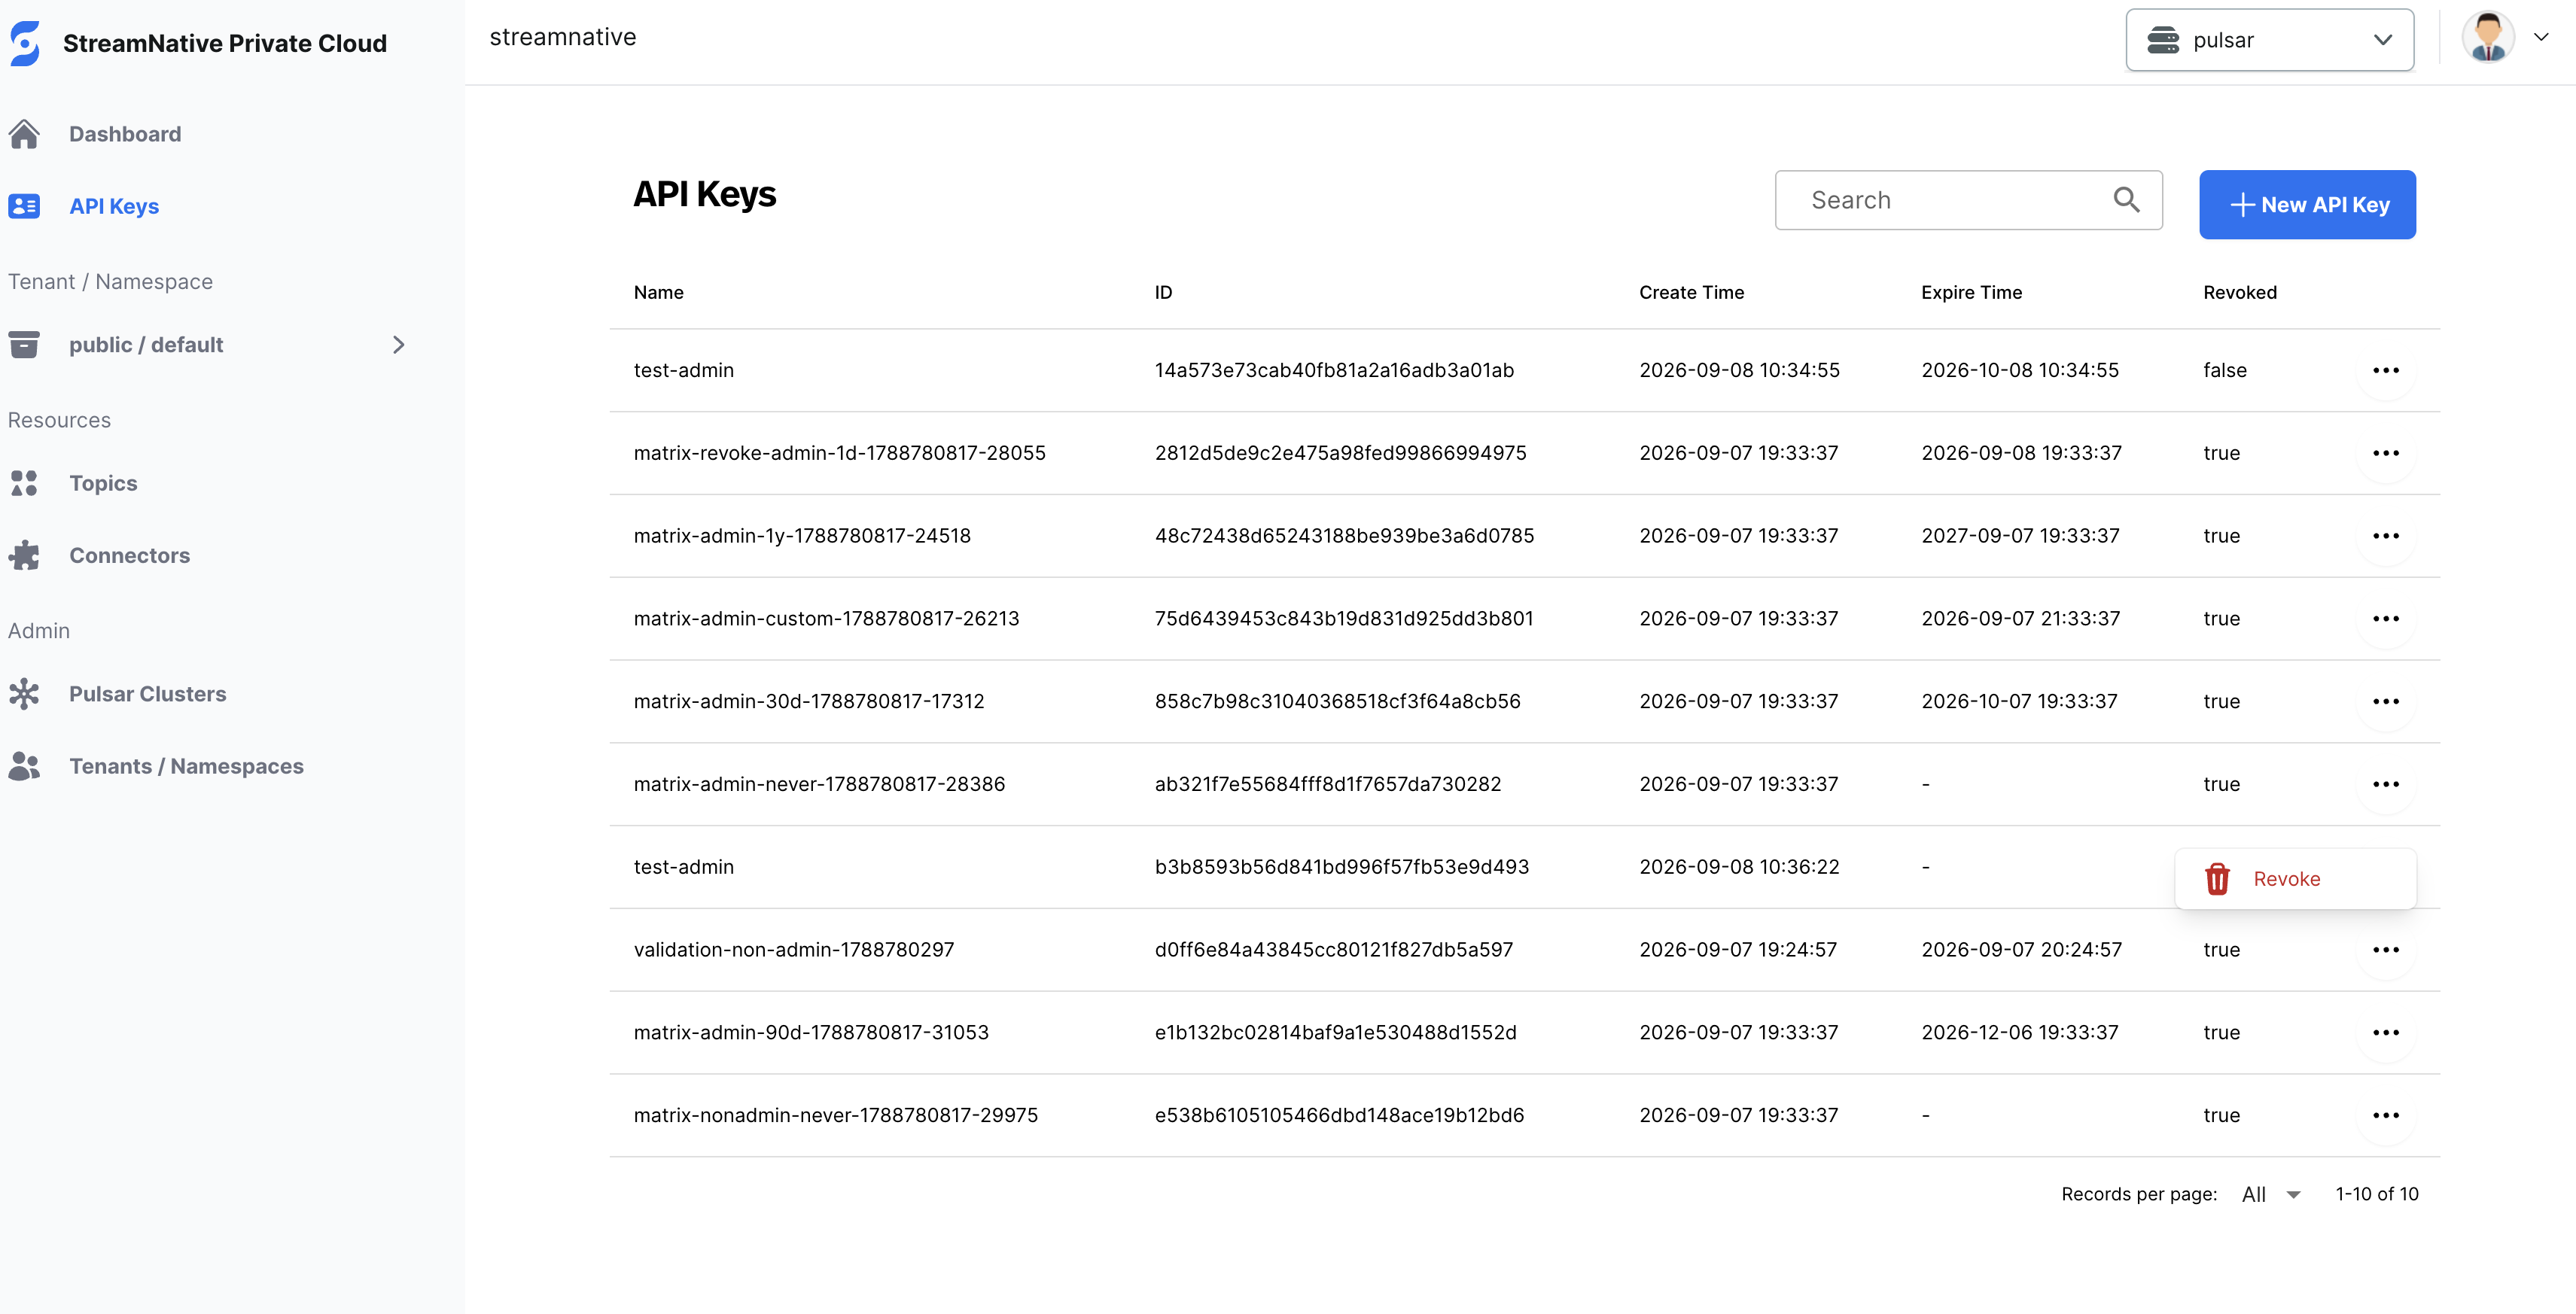The height and width of the screenshot is (1314, 2576).
Task: Expand the user account chevron
Action: (x=2541, y=38)
